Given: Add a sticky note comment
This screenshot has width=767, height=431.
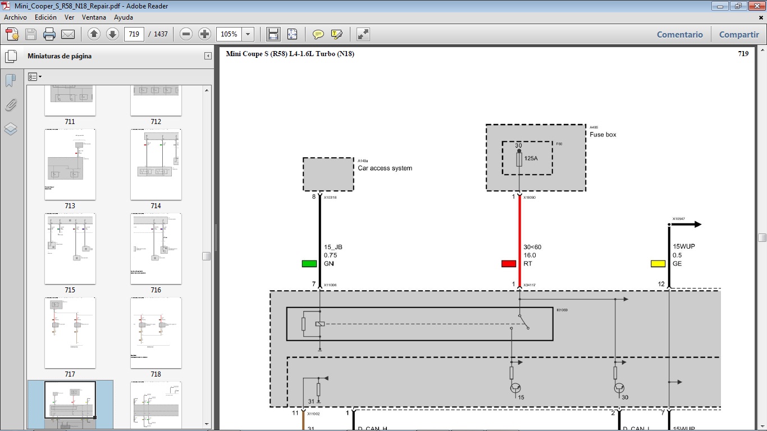Looking at the screenshot, I should (318, 34).
